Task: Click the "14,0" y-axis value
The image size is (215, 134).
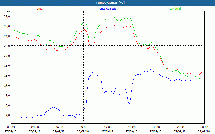Action: 7,85
